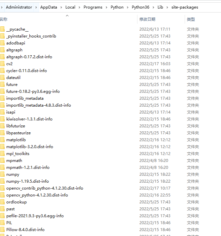Select the future-0.18.2-py3.6.egg-info folder icon
Screen dimensions: 221x236
click(x=2, y=92)
